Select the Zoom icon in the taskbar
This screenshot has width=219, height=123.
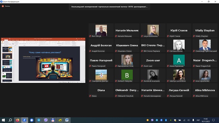coord(25,120)
